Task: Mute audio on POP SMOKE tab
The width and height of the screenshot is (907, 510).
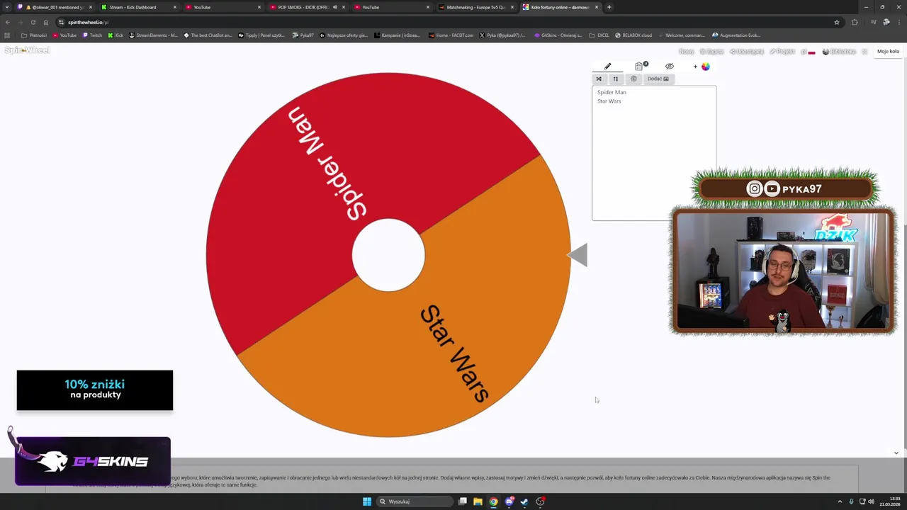Action: [x=335, y=7]
